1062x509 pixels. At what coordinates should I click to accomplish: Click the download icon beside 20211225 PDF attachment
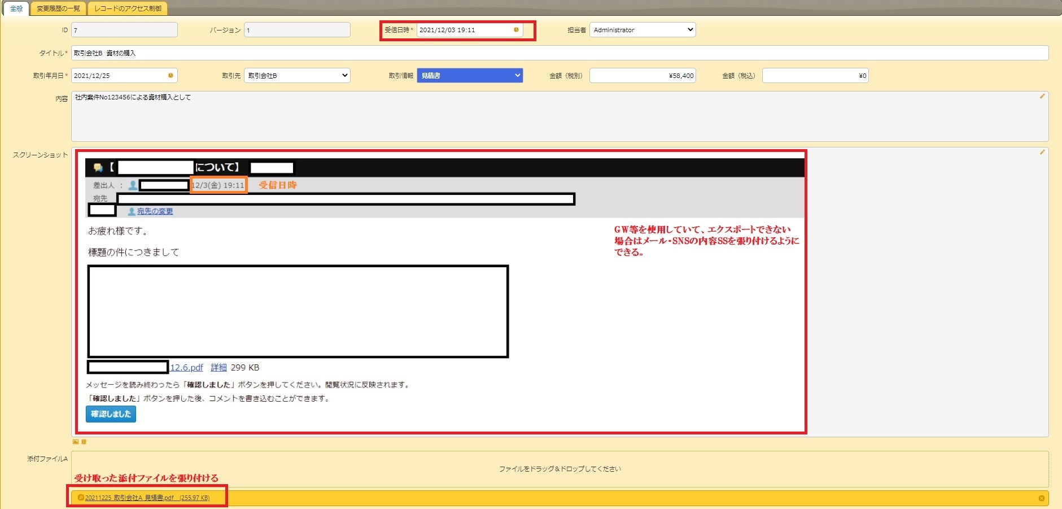[x=81, y=498]
